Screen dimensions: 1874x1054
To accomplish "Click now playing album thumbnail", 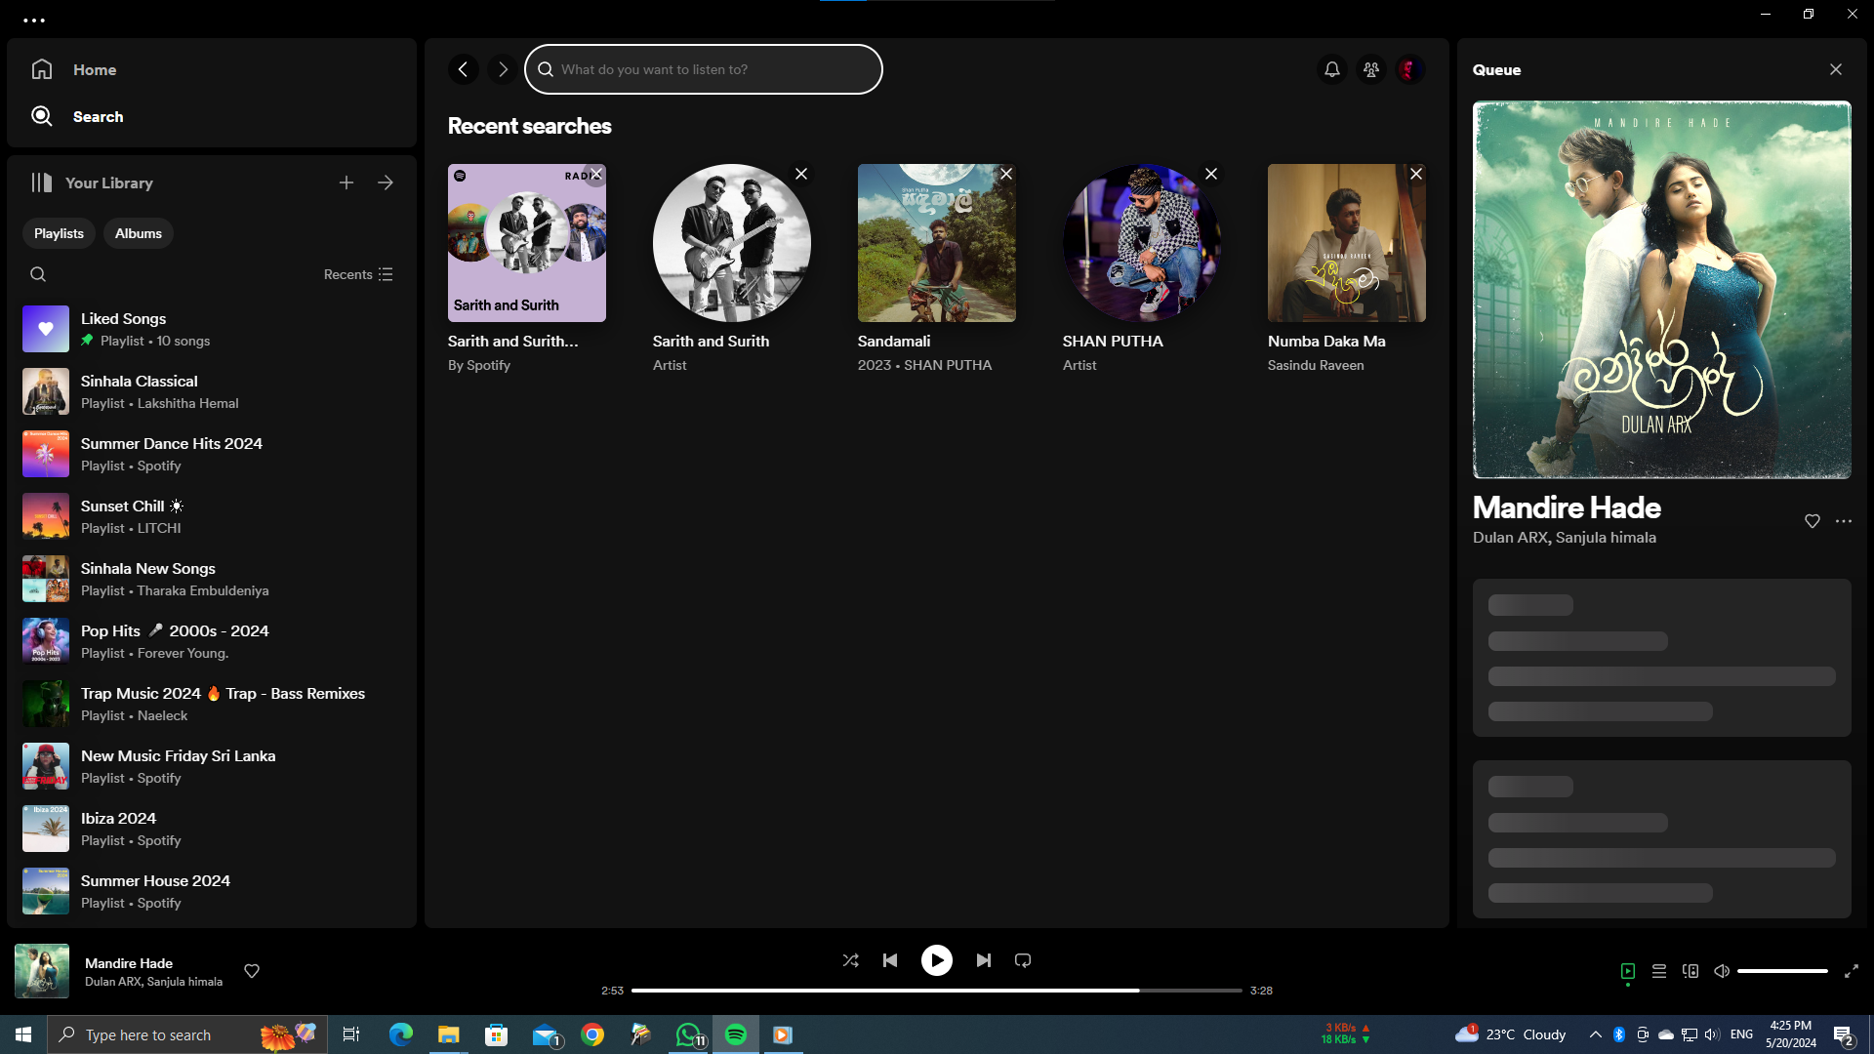I will 42,971.
